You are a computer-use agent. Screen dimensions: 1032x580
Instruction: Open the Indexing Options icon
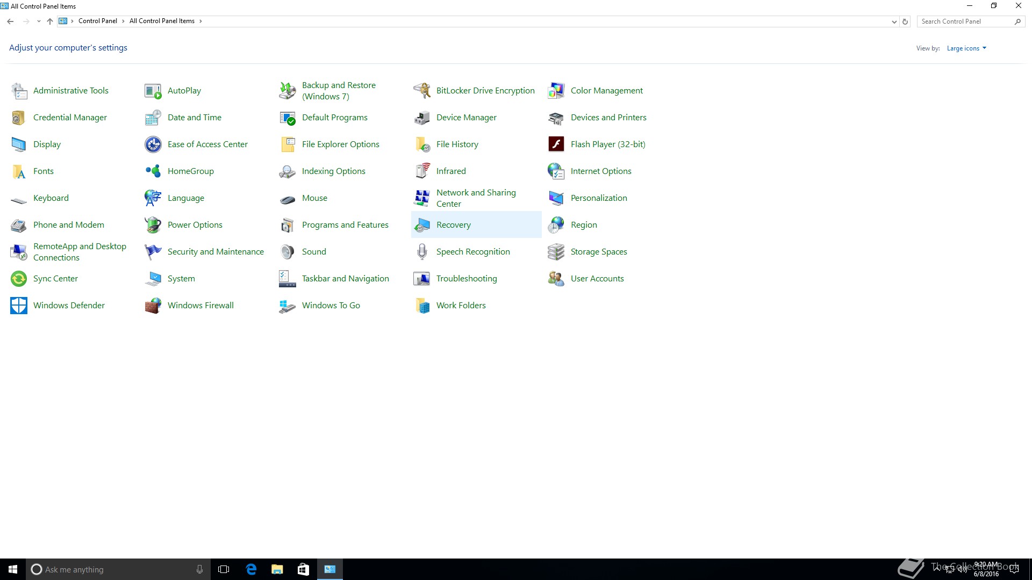(x=288, y=171)
